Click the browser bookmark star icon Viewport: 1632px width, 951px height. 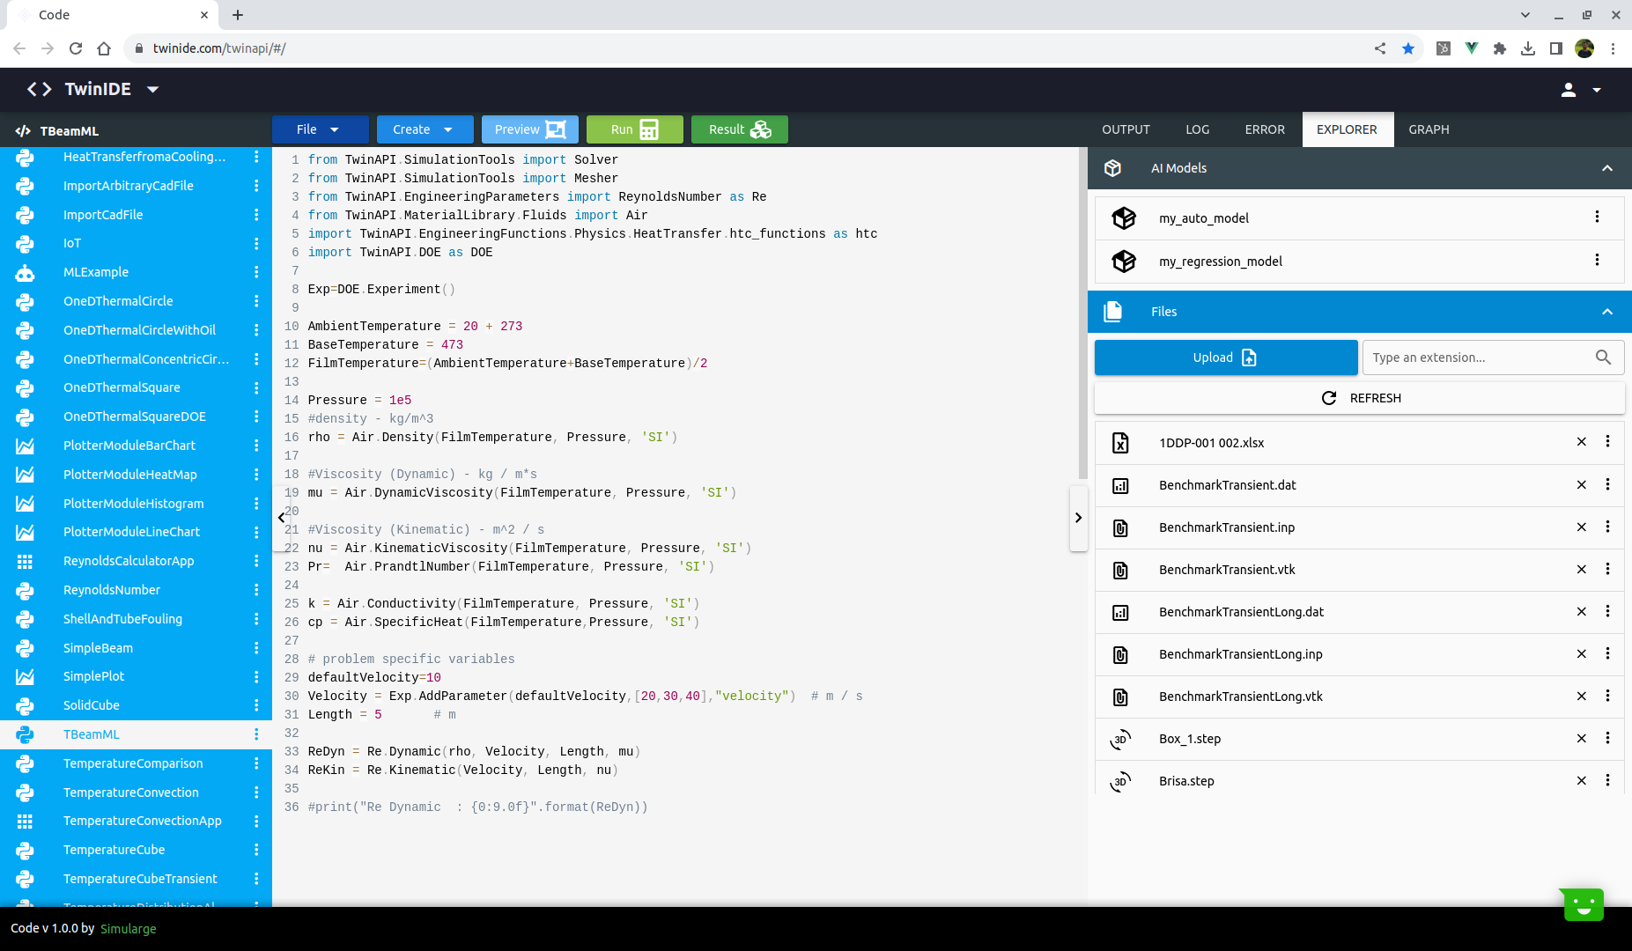point(1407,48)
